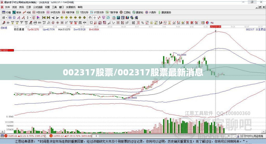Image resolution: width=266 pixels, height=144 pixels.
Task: Open the 江恩轮 Gann wheel
Action: [125, 12]
